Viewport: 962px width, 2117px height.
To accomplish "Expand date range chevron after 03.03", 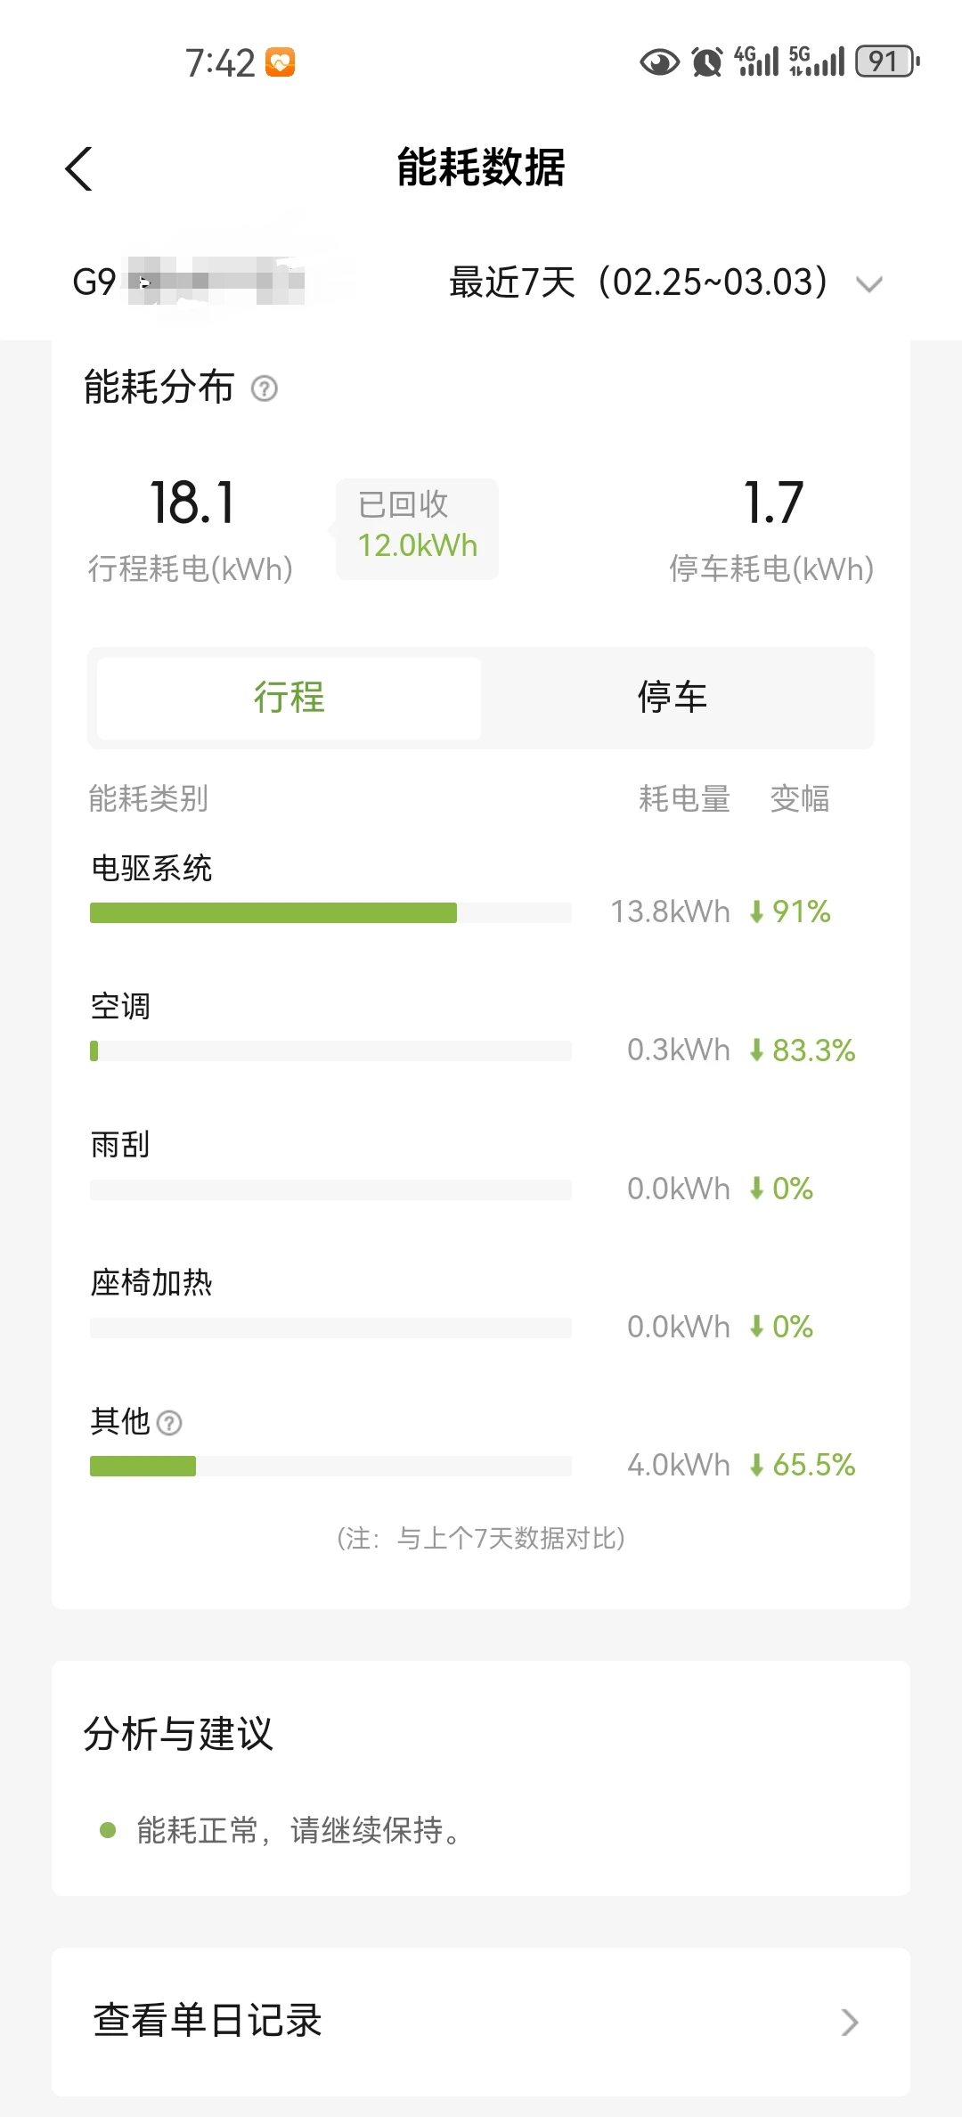I will [868, 284].
